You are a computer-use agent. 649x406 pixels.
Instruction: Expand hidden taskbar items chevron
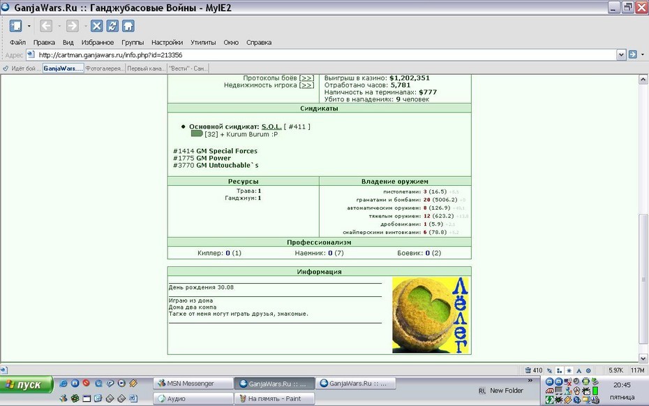(x=530, y=380)
